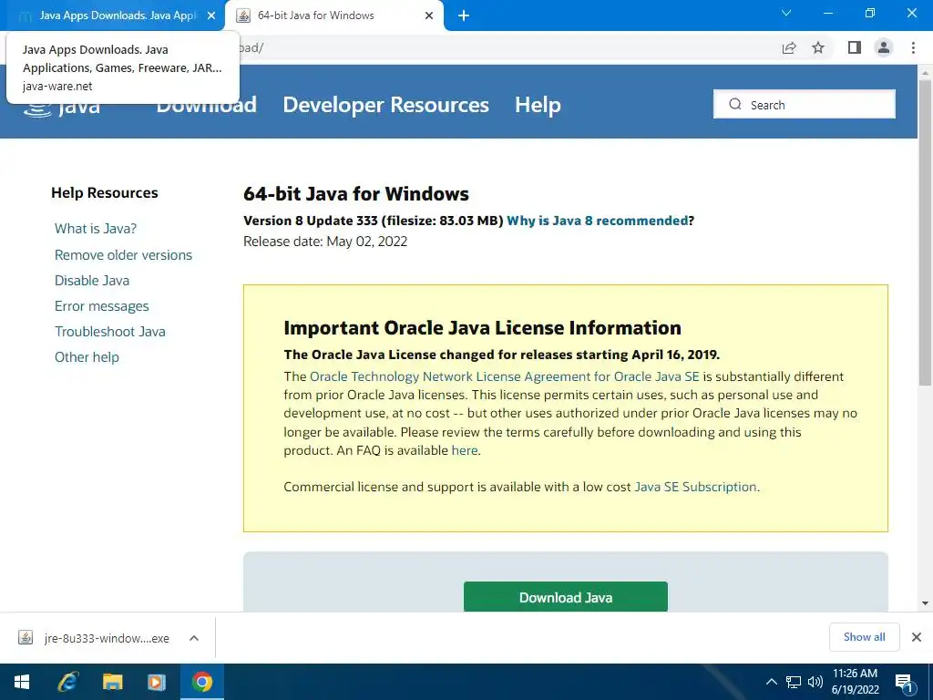The image size is (933, 700).
Task: Toggle the Chrome side panel icon
Action: 854,47
